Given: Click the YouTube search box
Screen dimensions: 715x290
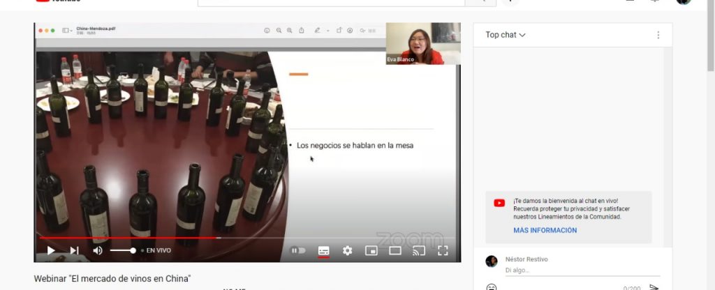Looking at the screenshot, I should (331, 2).
